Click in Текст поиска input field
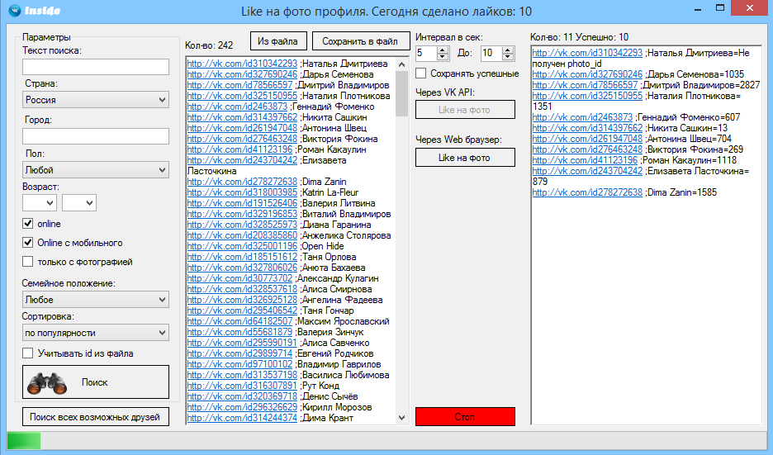Image resolution: width=773 pixels, height=455 pixels. (x=96, y=67)
